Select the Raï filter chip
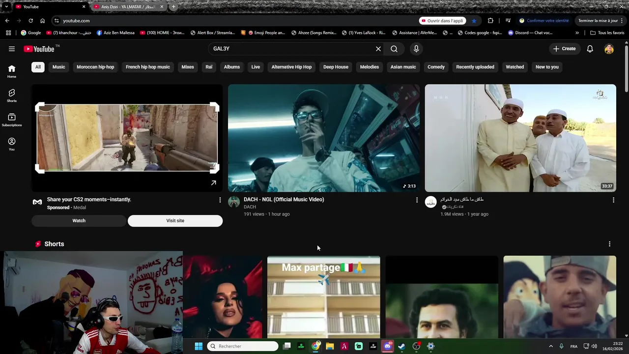This screenshot has width=629, height=354. (x=209, y=67)
